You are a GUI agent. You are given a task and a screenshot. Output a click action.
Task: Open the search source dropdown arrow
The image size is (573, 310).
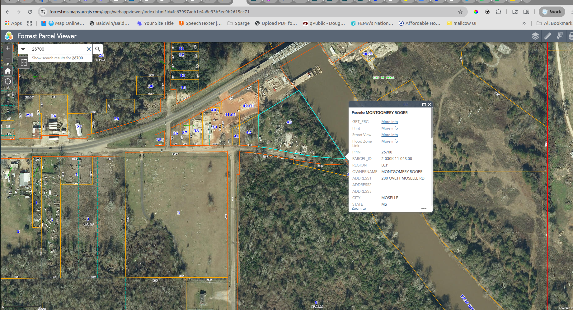[23, 49]
